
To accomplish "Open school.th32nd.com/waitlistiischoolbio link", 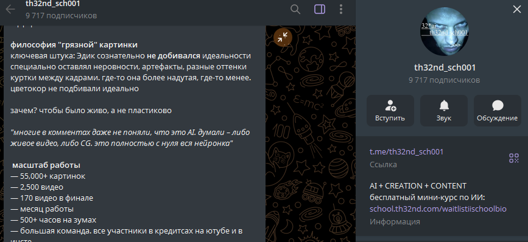I will pos(438,209).
